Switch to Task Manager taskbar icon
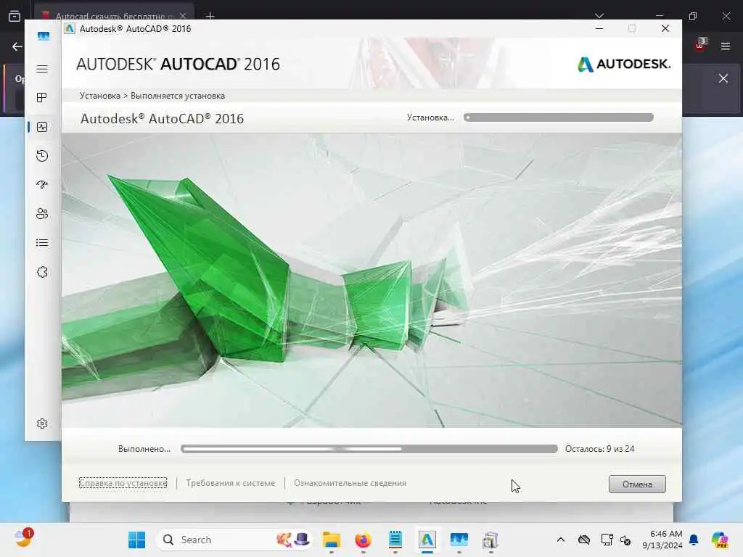Image resolution: width=743 pixels, height=557 pixels. pos(459,540)
